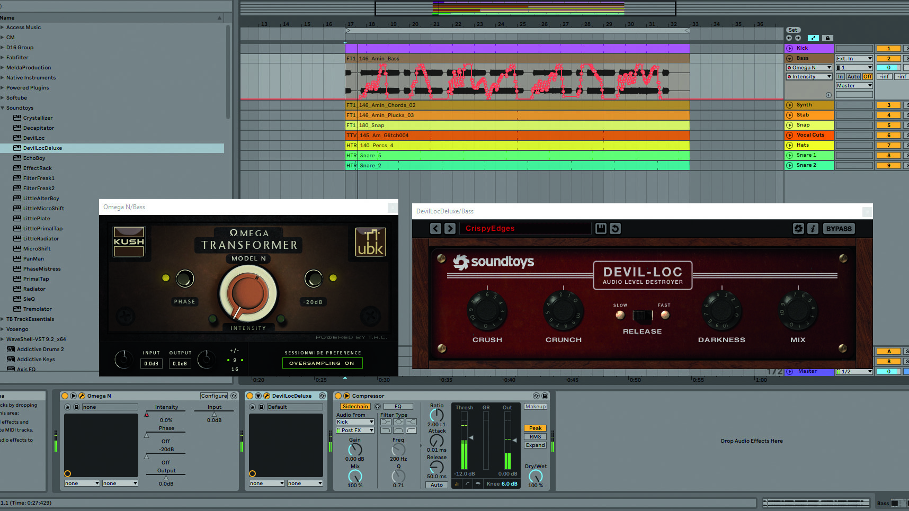The height and width of the screenshot is (511, 909).
Task: Collapse the Soundtoys folder
Action: click(x=2, y=108)
